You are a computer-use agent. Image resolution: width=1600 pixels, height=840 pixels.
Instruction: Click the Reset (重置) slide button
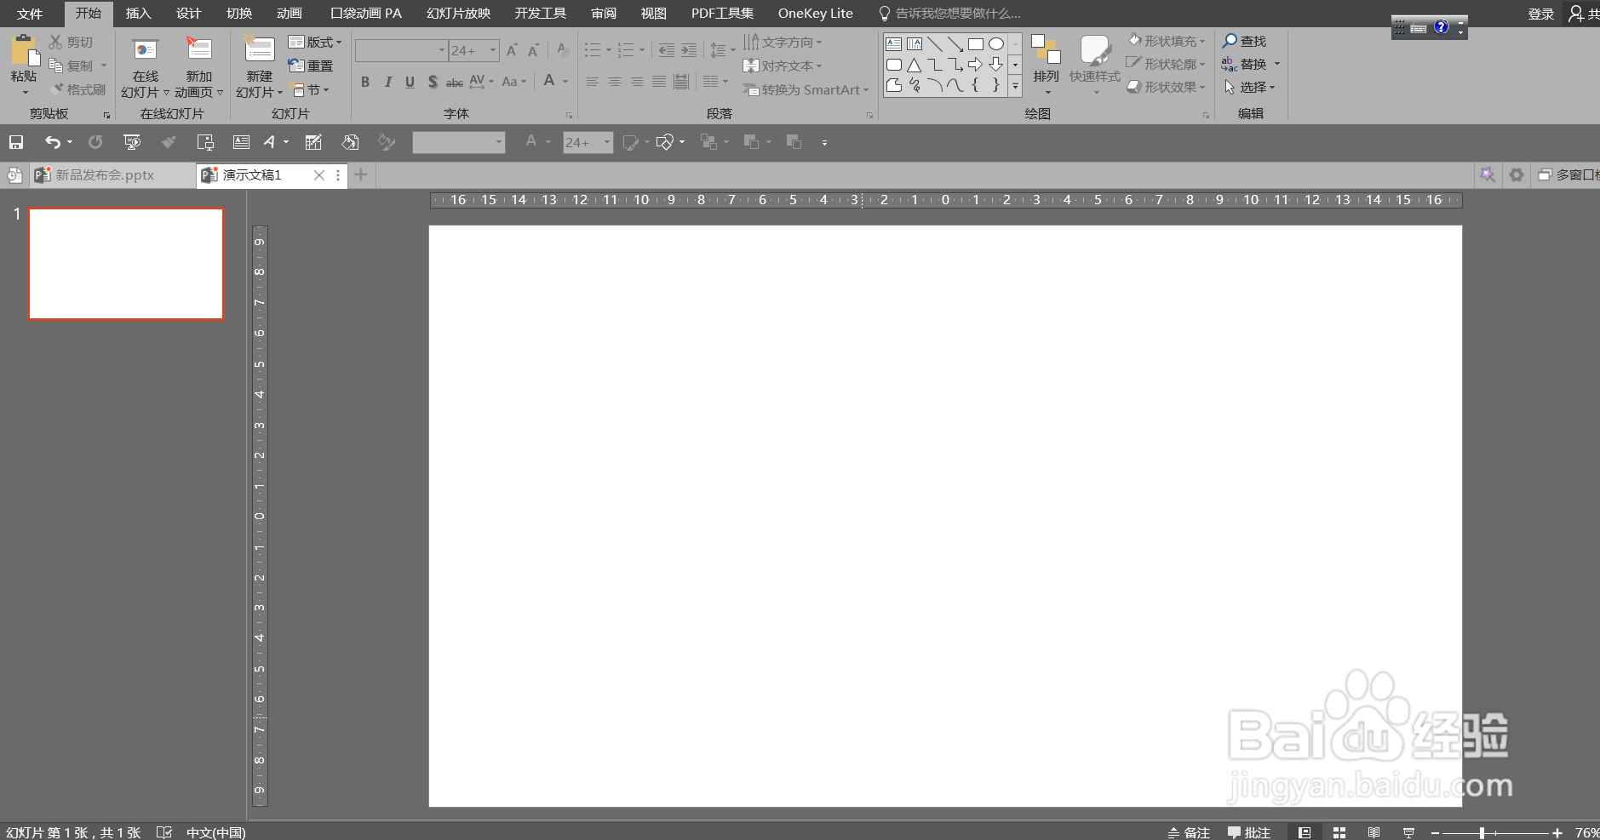(311, 66)
